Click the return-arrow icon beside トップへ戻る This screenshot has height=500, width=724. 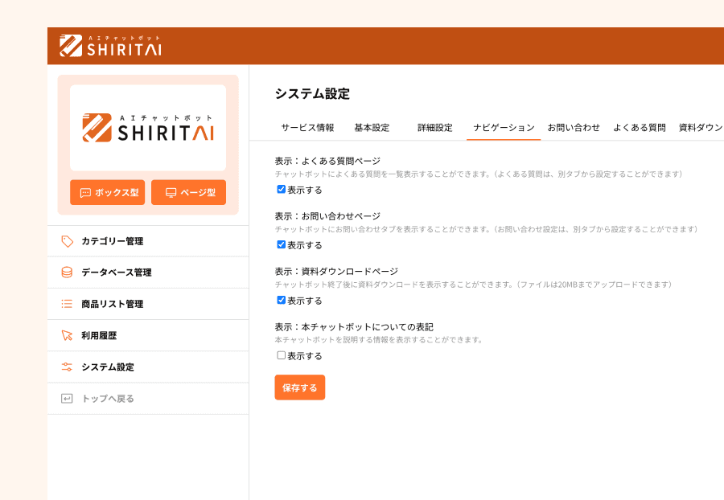coord(67,399)
